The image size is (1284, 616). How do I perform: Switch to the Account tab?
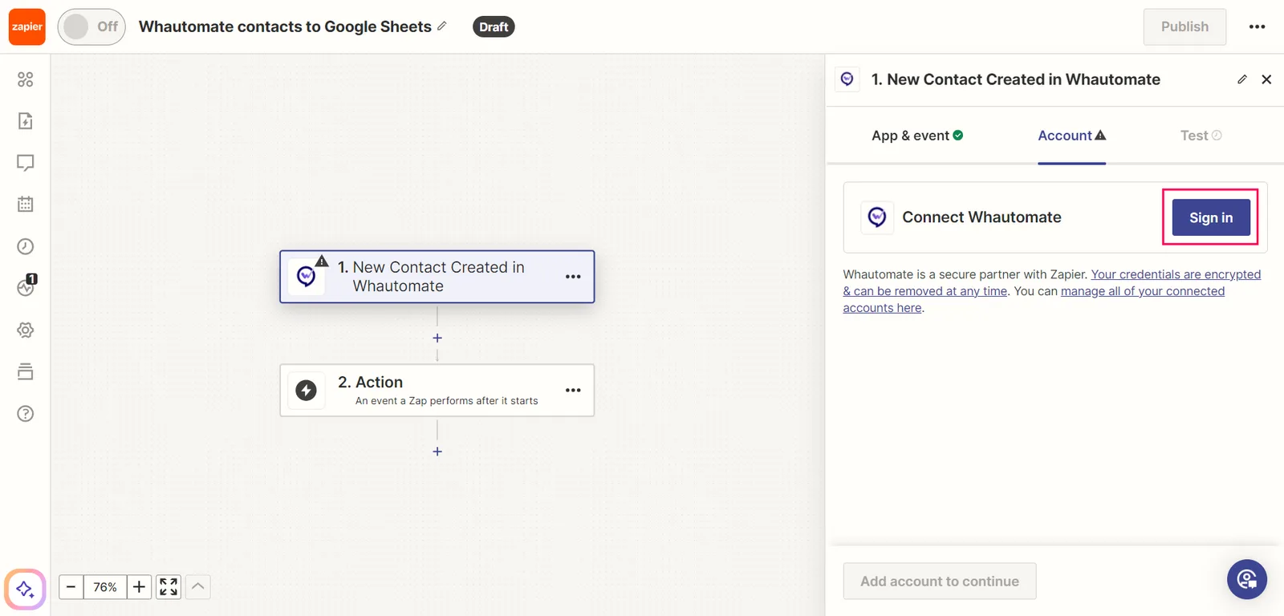pos(1071,136)
